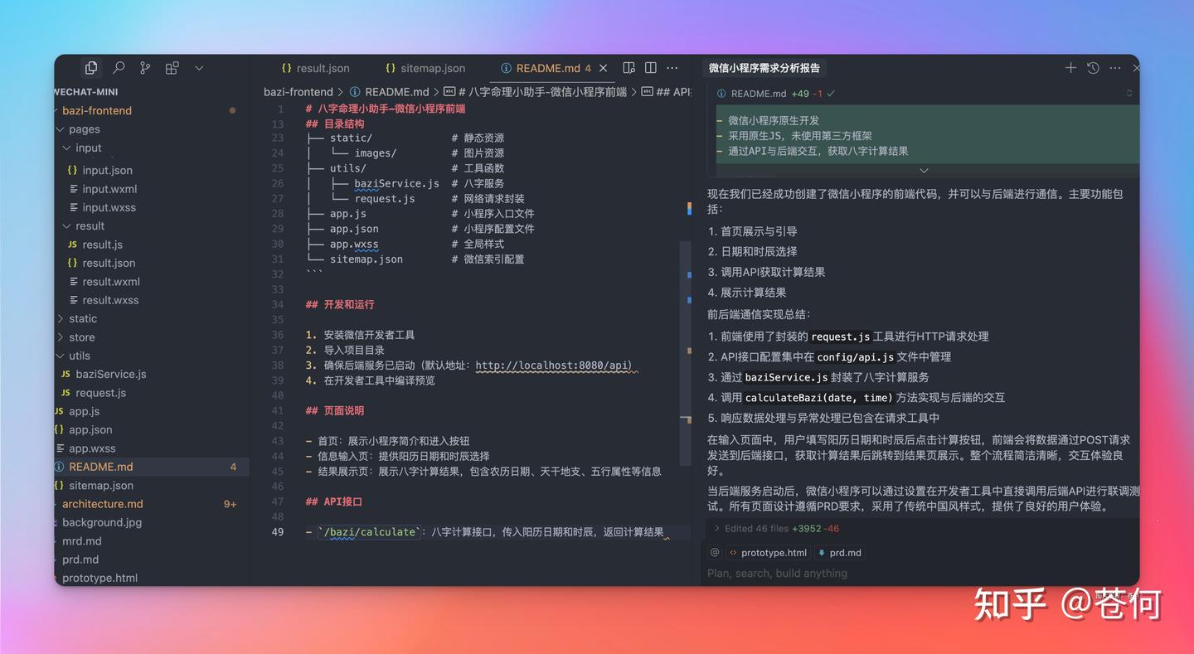This screenshot has width=1194, height=654.
Task: Show chat history using the clock icon
Action: [x=1093, y=68]
